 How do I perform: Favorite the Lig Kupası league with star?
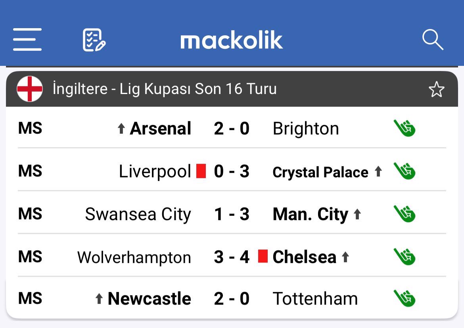(436, 89)
